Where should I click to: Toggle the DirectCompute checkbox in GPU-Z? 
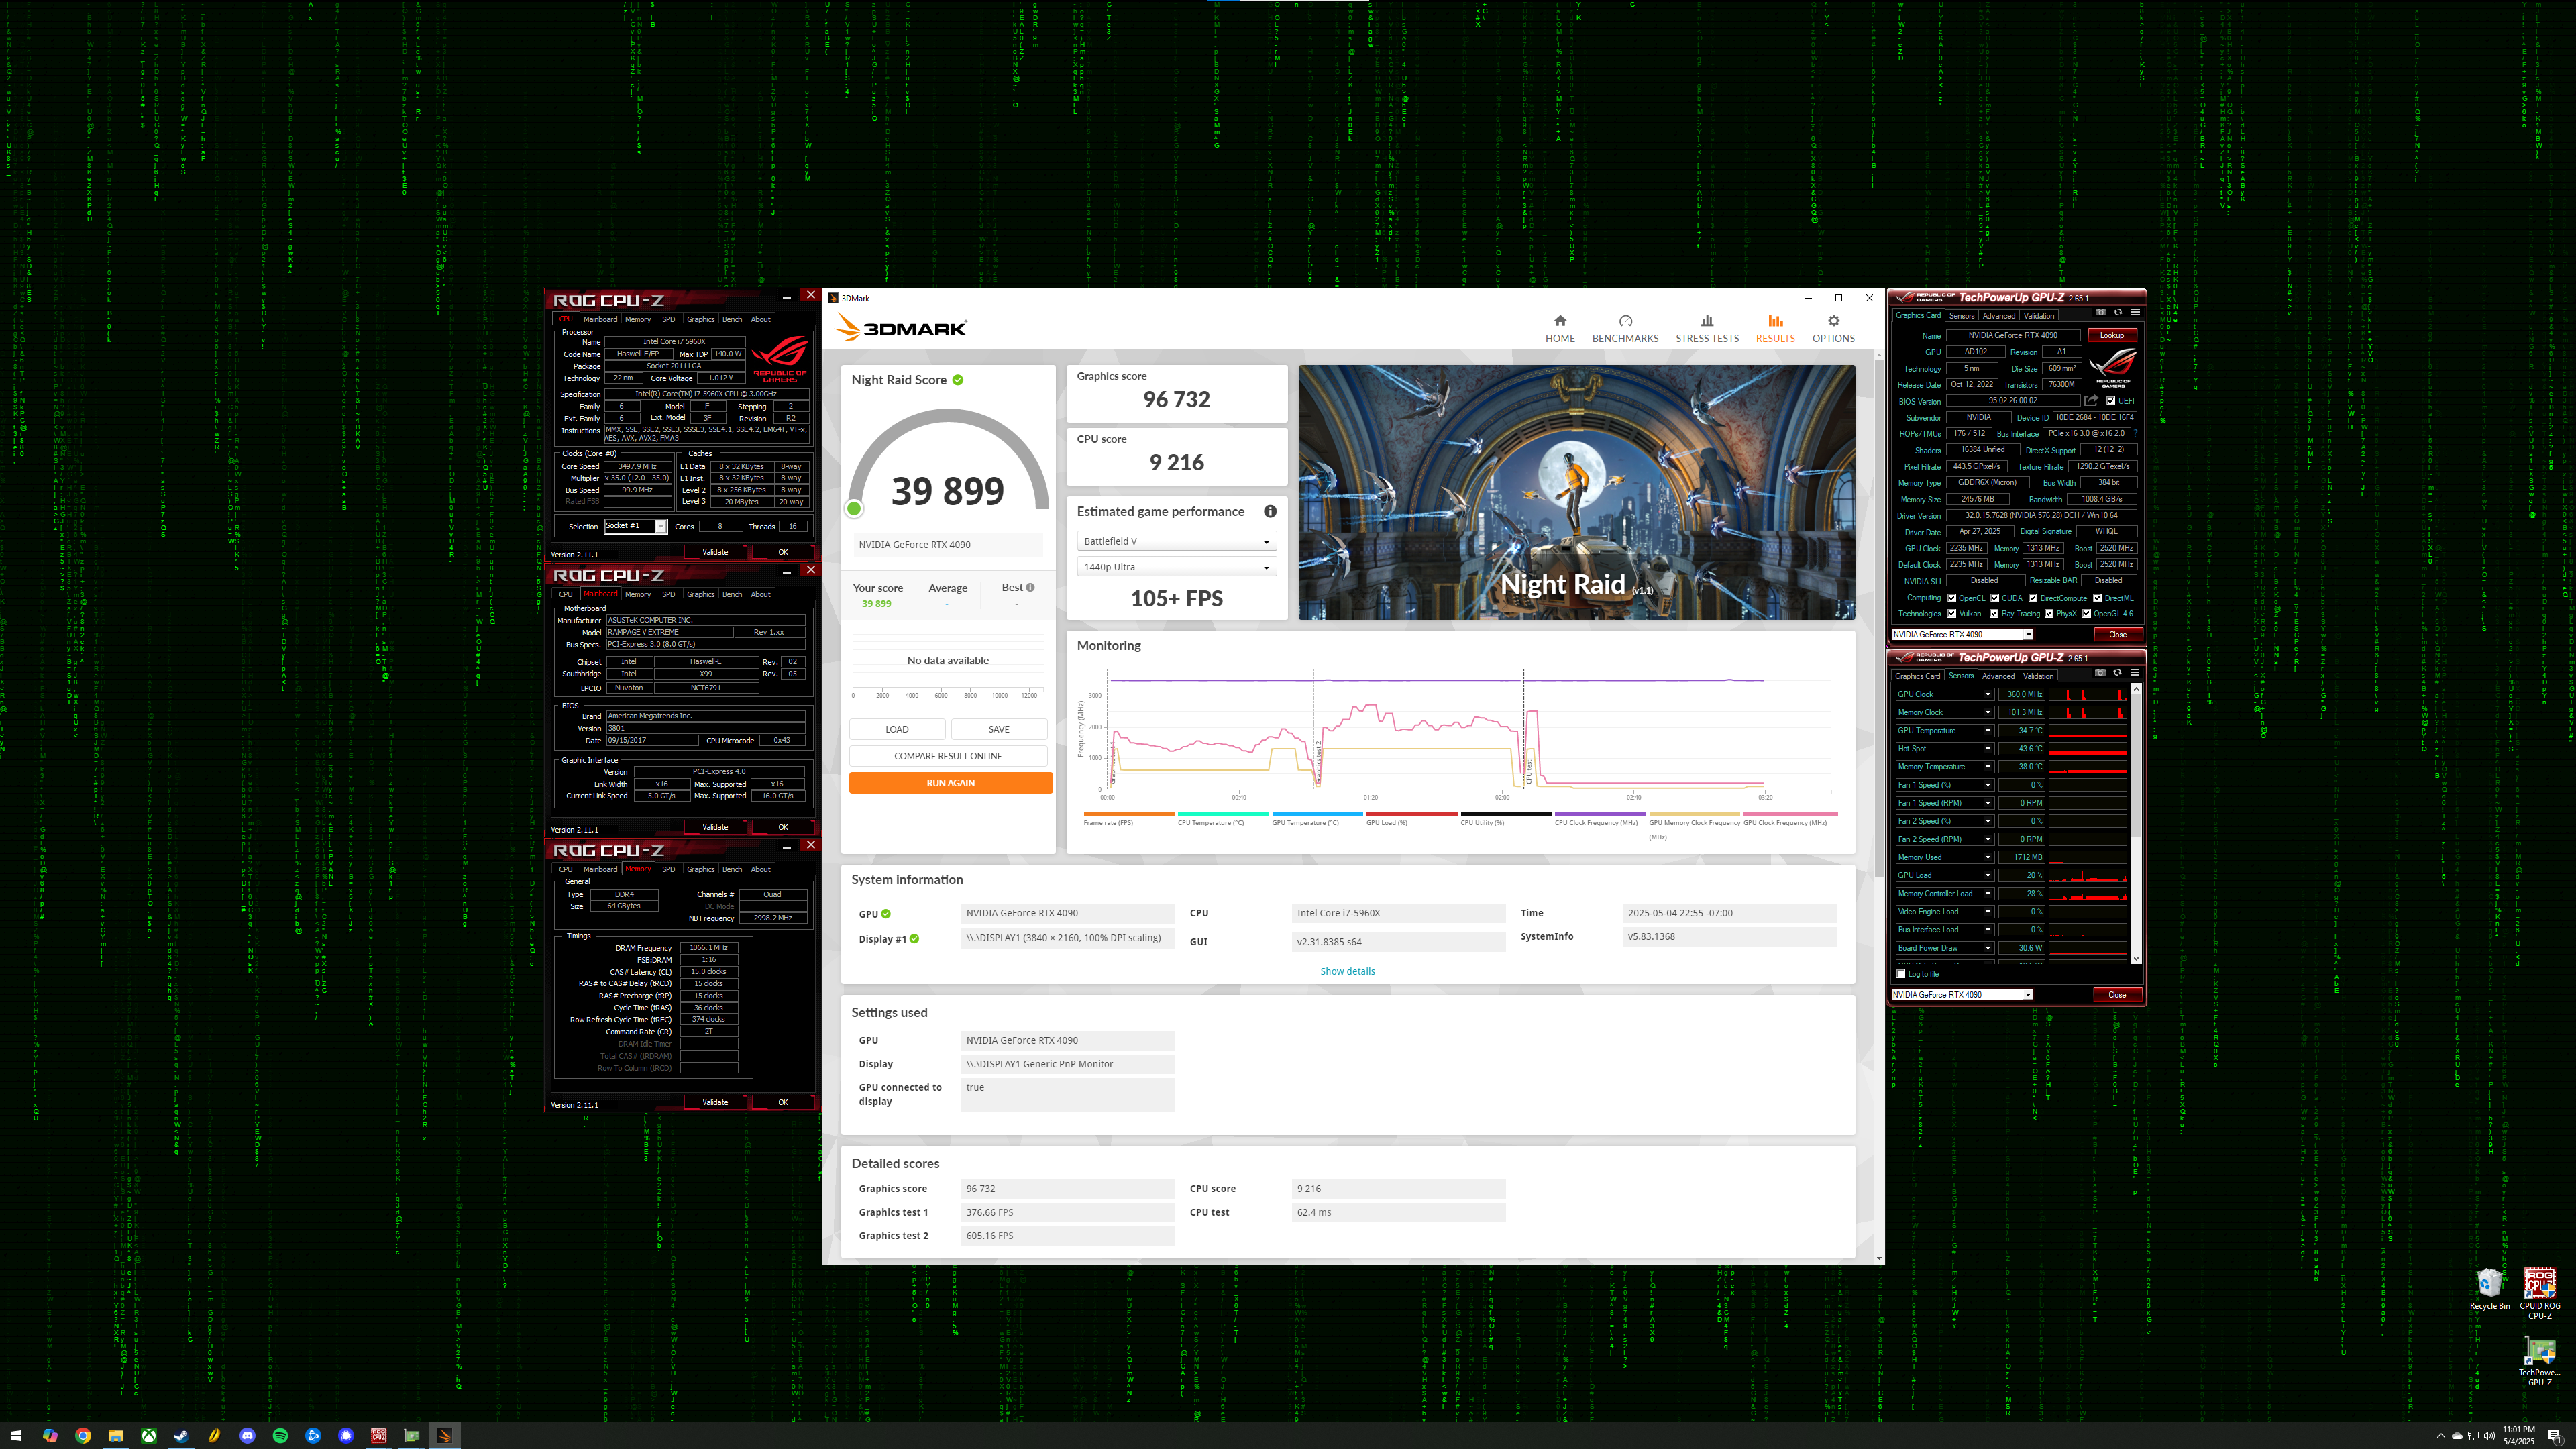pos(2032,598)
